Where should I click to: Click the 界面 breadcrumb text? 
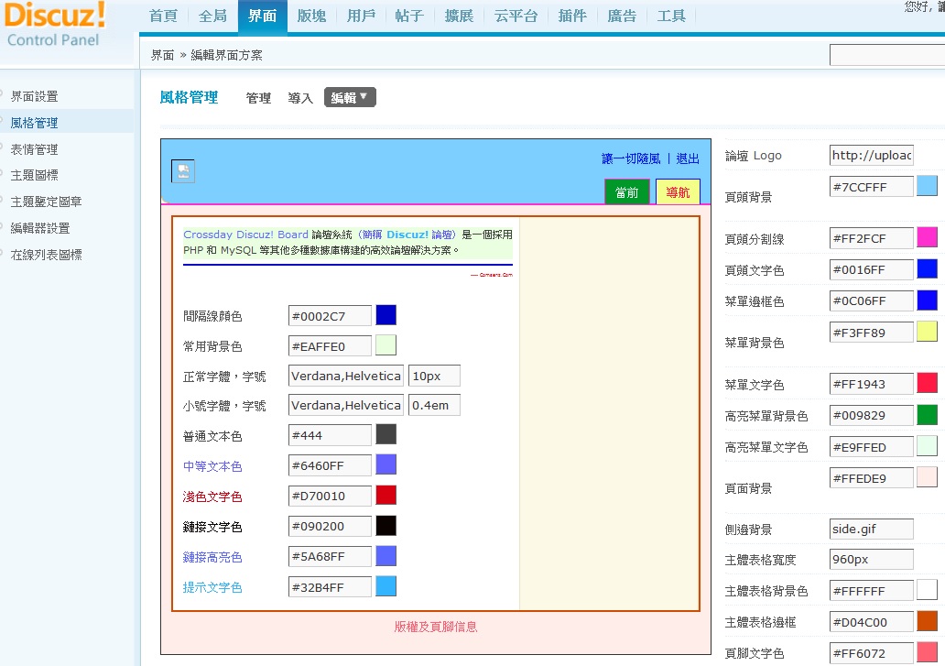click(163, 56)
